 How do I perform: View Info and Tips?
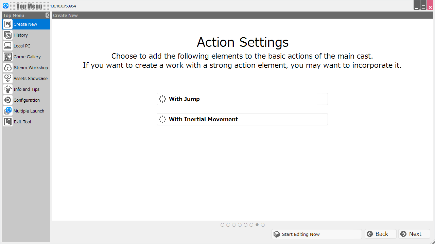26,89
